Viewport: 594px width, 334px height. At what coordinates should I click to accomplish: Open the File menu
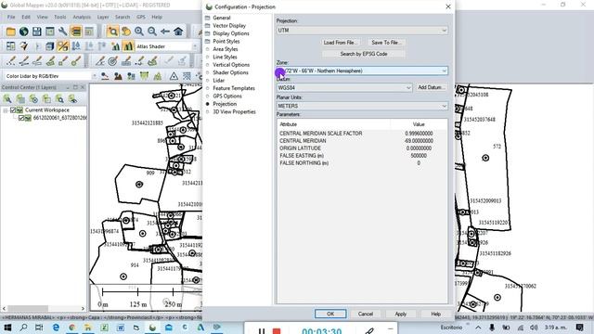(x=11, y=17)
